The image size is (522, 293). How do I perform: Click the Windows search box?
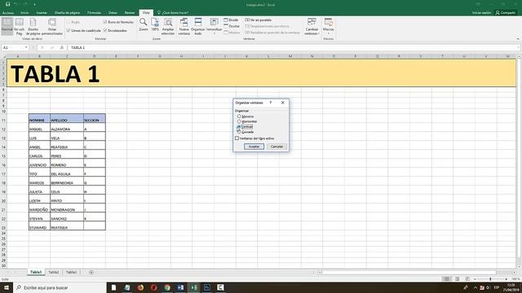click(60, 287)
